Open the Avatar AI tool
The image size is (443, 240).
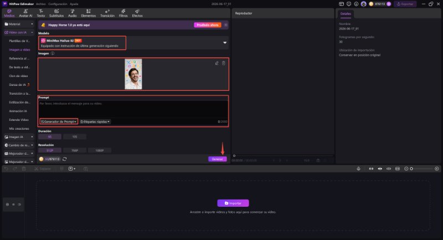coord(25,13)
